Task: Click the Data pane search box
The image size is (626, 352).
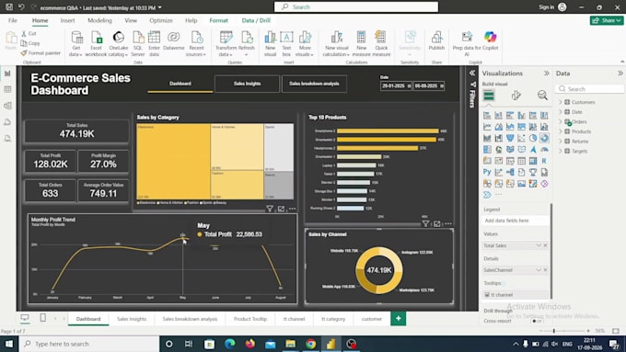Action: coord(589,89)
